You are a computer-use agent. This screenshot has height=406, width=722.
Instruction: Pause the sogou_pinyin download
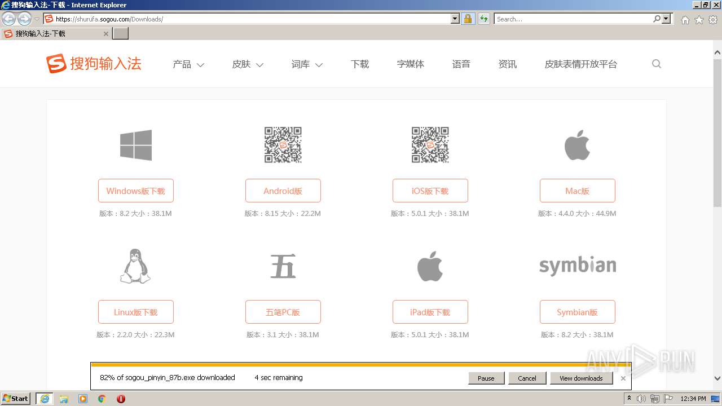(486, 378)
